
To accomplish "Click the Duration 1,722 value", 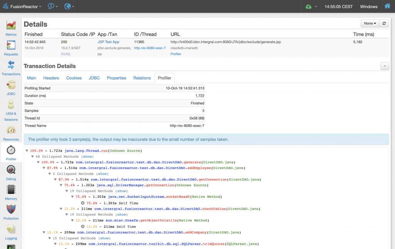I will [x=200, y=96].
